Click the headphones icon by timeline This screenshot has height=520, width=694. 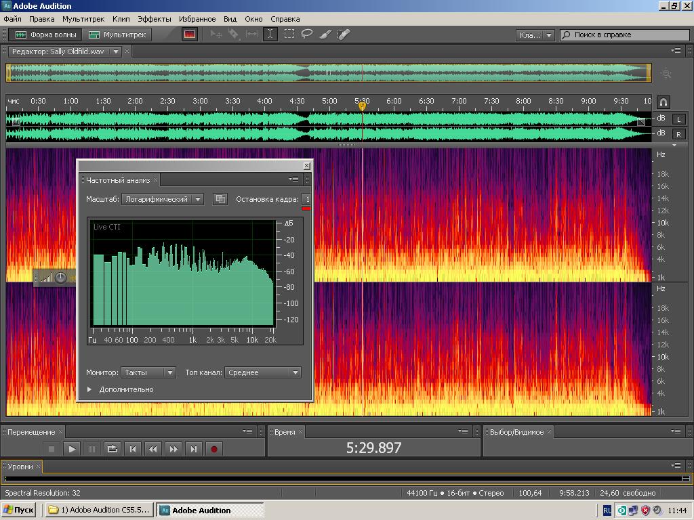(664, 102)
